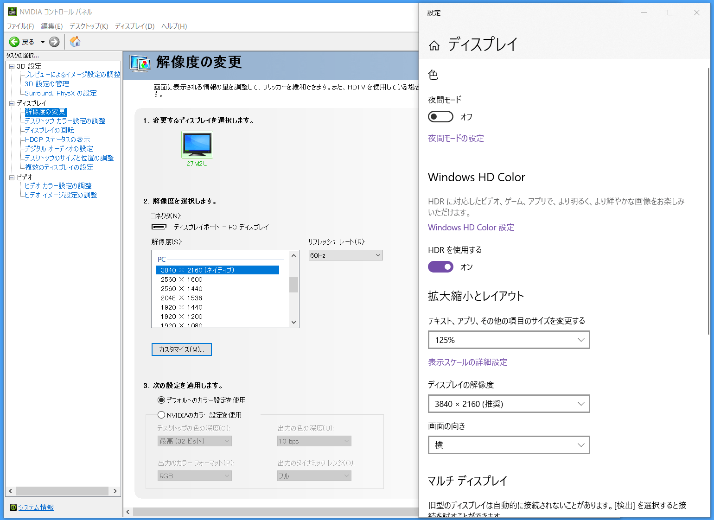
Task: Click the Settings window vertical scrollbar
Action: (708, 201)
